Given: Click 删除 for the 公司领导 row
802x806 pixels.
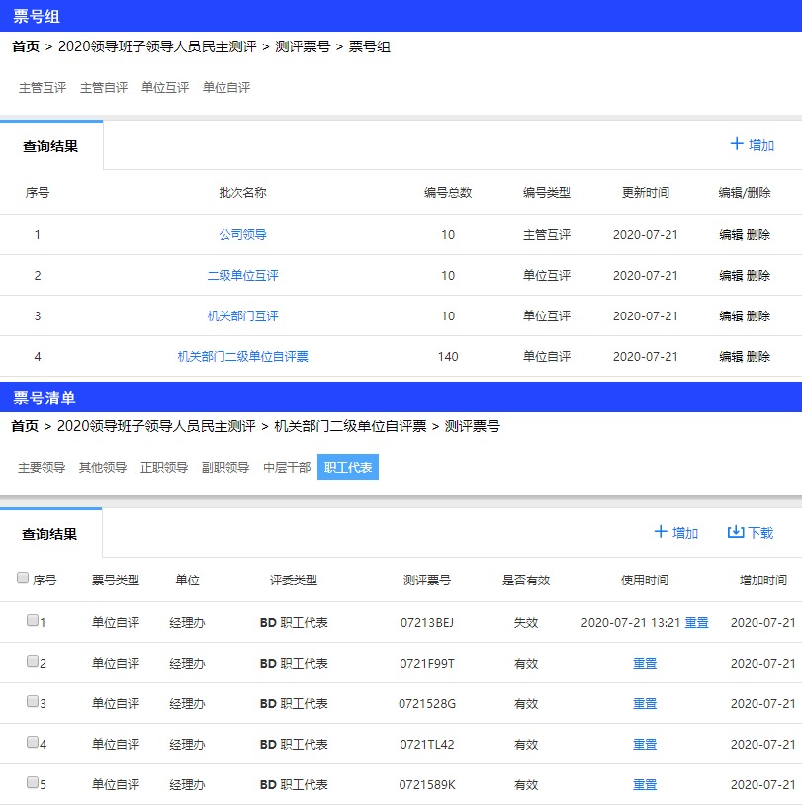Looking at the screenshot, I should click(757, 235).
